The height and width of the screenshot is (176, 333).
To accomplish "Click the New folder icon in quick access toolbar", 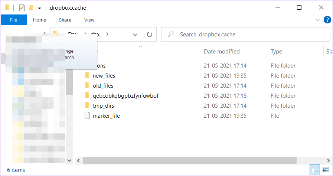I will click(31, 8).
